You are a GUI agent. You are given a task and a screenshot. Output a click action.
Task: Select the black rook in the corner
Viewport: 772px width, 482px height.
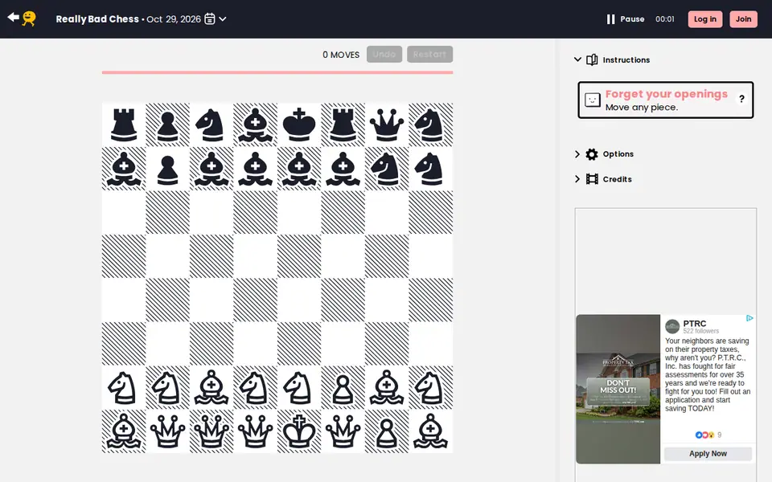(124, 125)
